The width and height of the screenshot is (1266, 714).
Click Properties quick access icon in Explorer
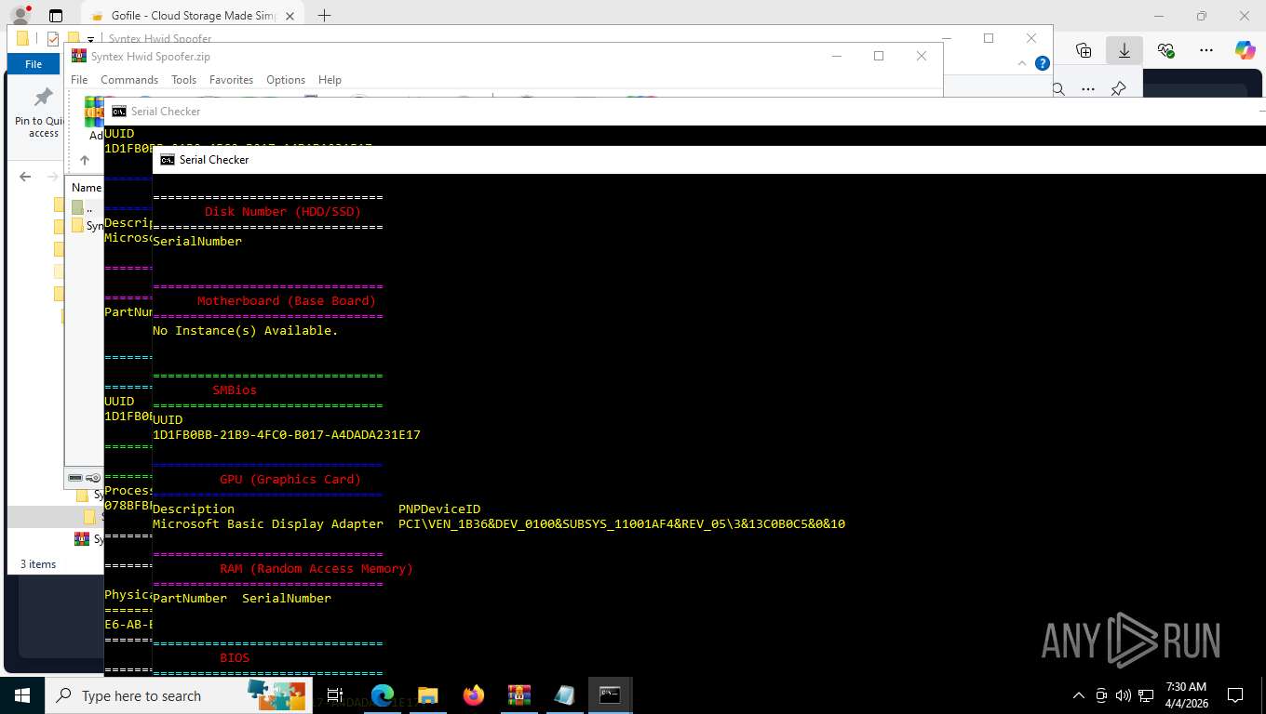(x=53, y=39)
